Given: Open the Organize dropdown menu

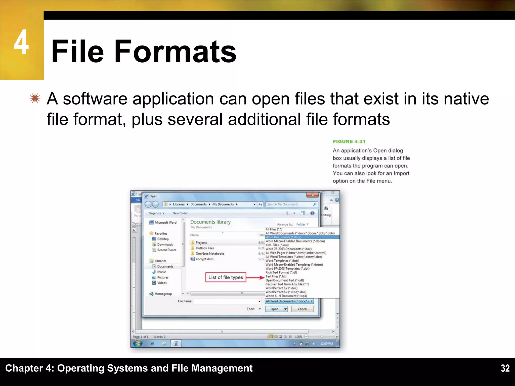Looking at the screenshot, I should click(156, 213).
